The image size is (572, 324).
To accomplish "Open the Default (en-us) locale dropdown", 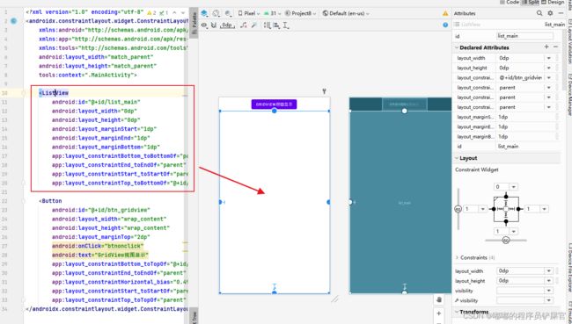I will (x=346, y=13).
